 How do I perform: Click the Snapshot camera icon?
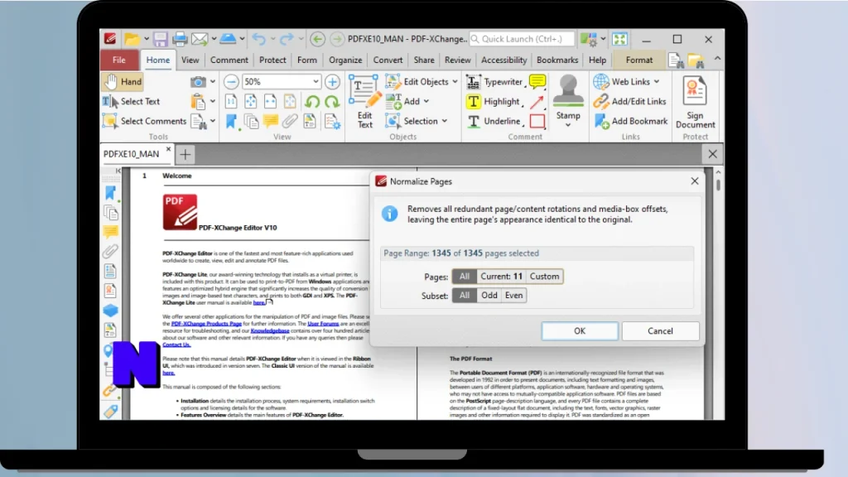tap(198, 82)
